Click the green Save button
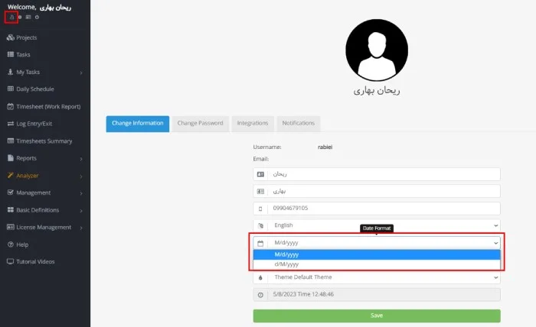536x327 pixels. [x=376, y=316]
